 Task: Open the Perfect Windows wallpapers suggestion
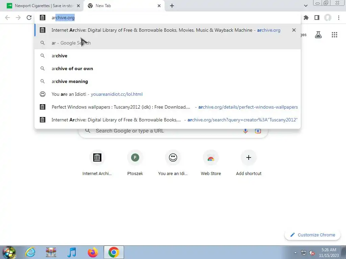coord(168,107)
